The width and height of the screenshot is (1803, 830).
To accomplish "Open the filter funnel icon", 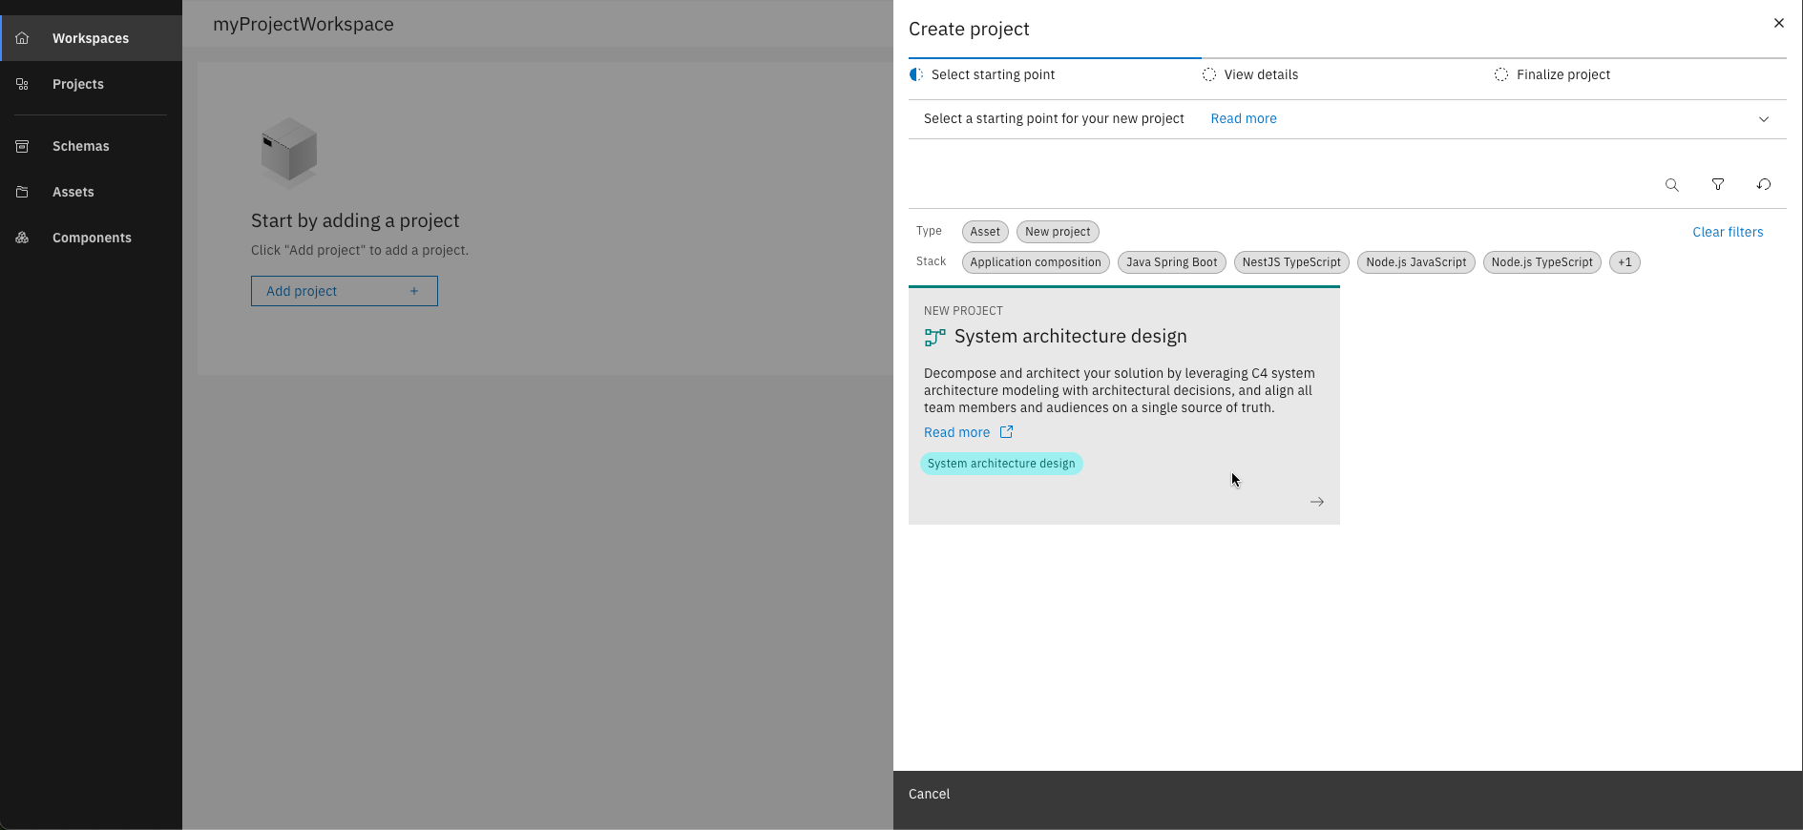I will pyautogui.click(x=1717, y=185).
